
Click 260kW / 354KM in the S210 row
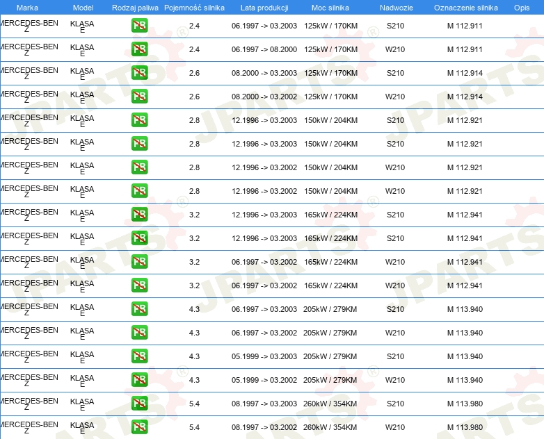coord(330,404)
